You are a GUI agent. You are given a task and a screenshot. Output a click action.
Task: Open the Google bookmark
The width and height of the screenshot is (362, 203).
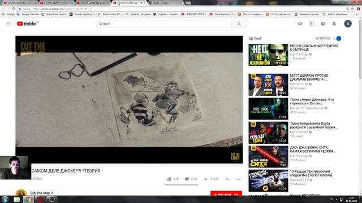pos(8,14)
